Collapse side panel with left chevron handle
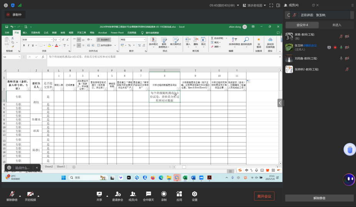 [280, 103]
